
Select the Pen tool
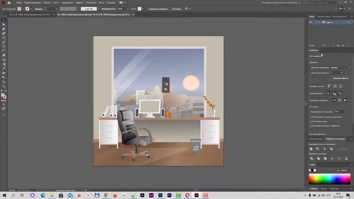click(x=4, y=29)
